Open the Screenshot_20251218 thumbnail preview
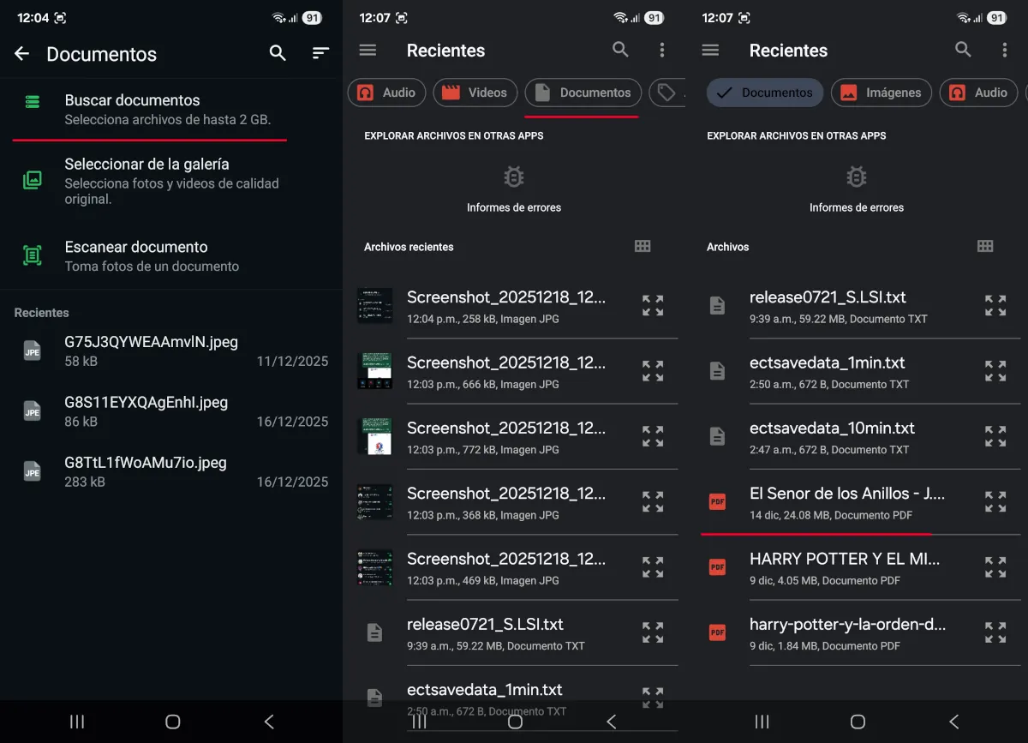Image resolution: width=1028 pixels, height=743 pixels. (x=374, y=305)
